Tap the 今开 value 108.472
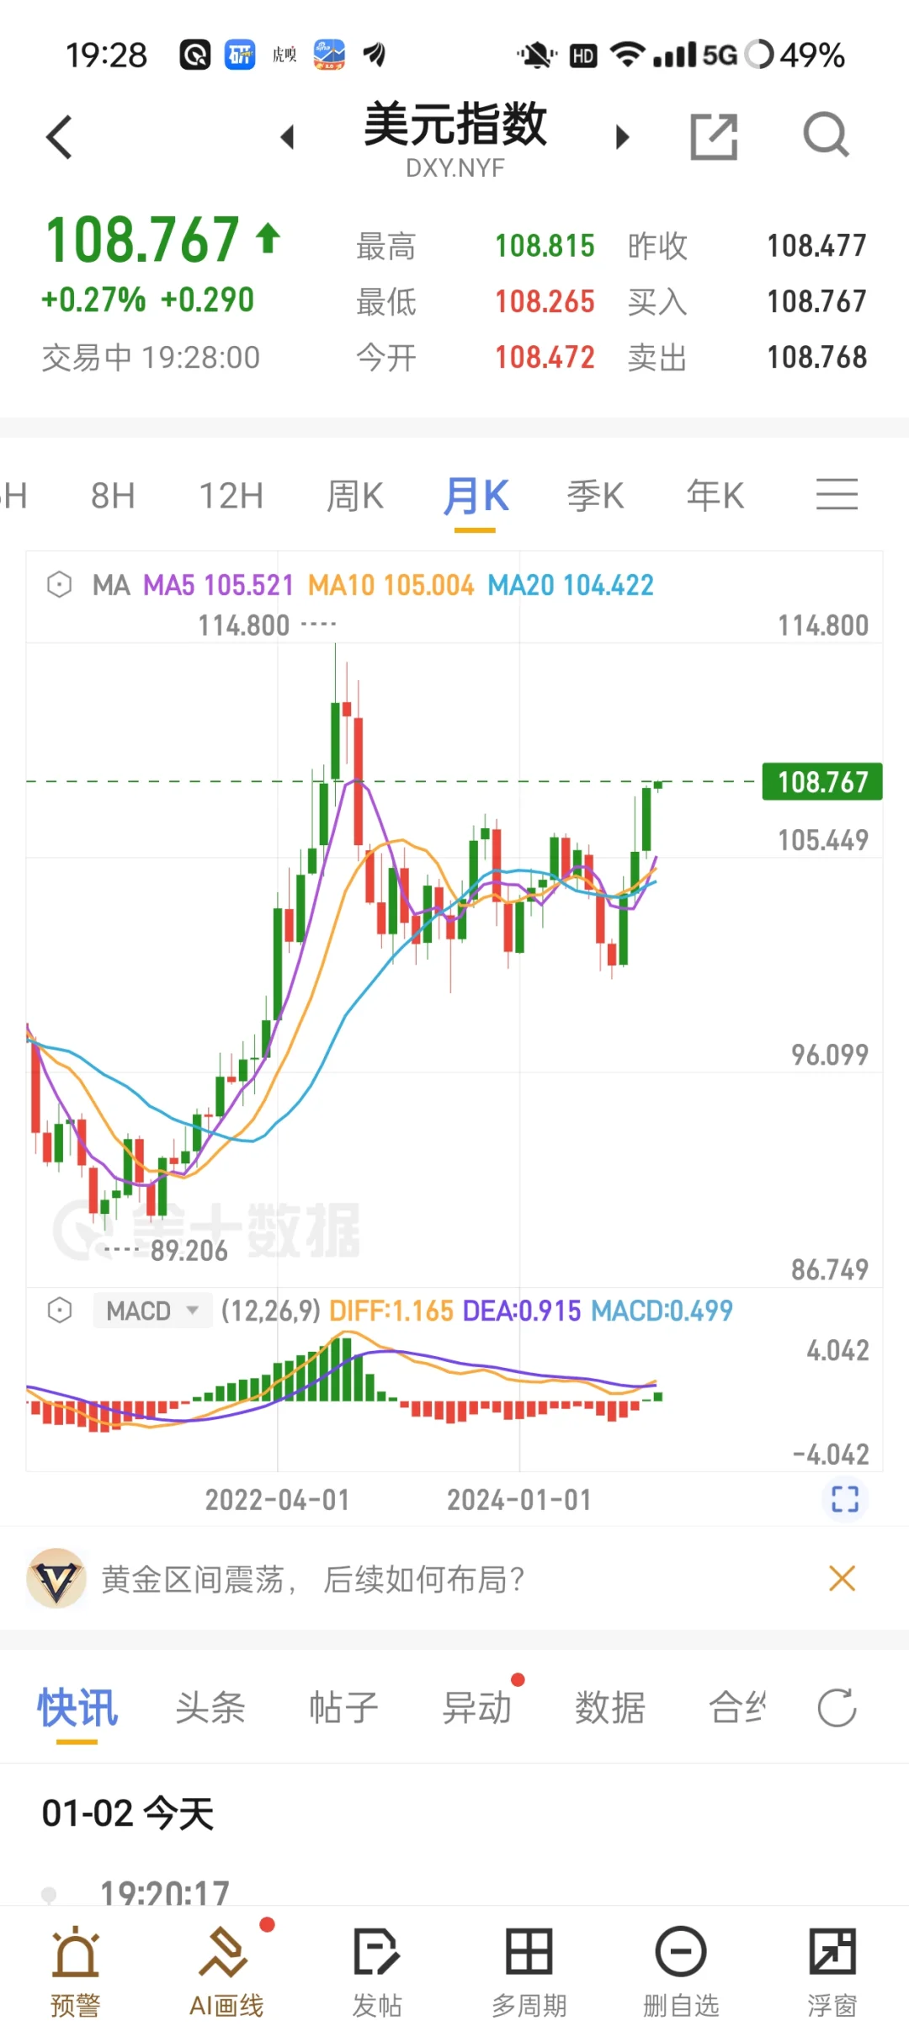Image resolution: width=909 pixels, height=2032 pixels. tap(545, 357)
